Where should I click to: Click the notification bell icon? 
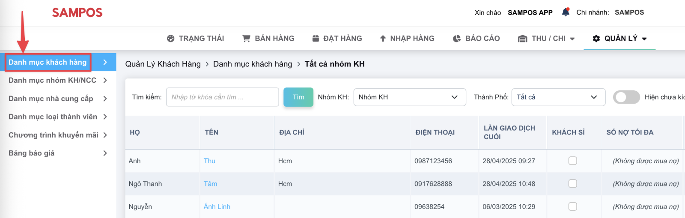(566, 12)
